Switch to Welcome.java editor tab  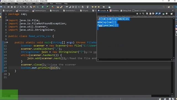tap(22, 11)
